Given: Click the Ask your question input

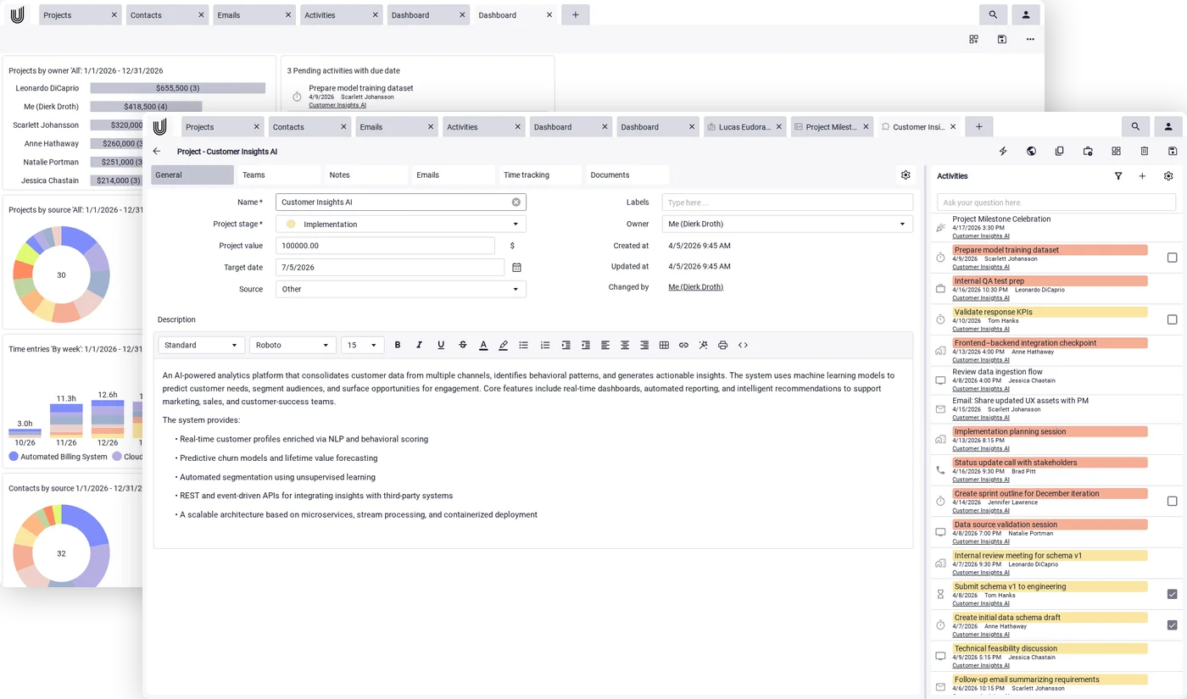Looking at the screenshot, I should pos(1056,202).
